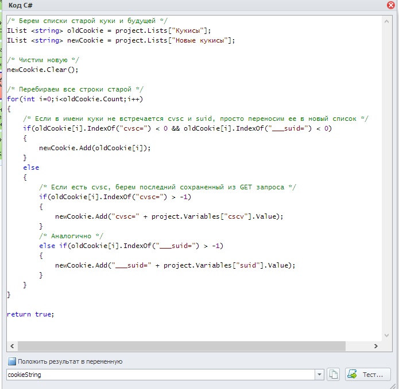Click the newCookie.Clear(); line
399x389 pixels.
coord(42,70)
